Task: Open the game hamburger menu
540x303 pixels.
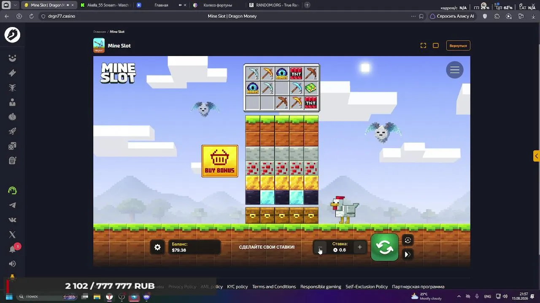Action: pos(455,70)
